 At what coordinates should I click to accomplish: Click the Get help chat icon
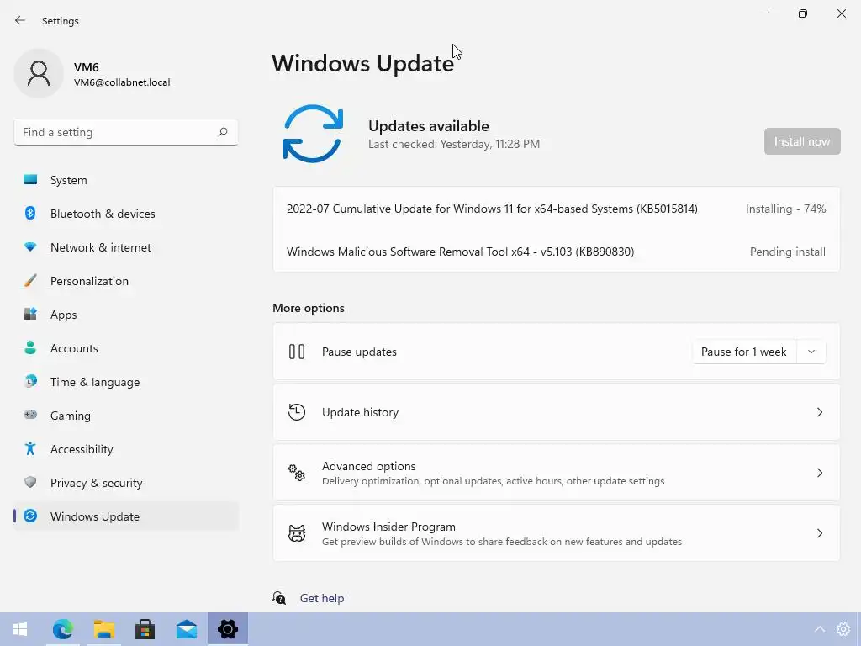click(x=279, y=598)
